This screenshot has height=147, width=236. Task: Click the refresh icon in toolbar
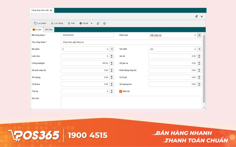click(x=98, y=24)
